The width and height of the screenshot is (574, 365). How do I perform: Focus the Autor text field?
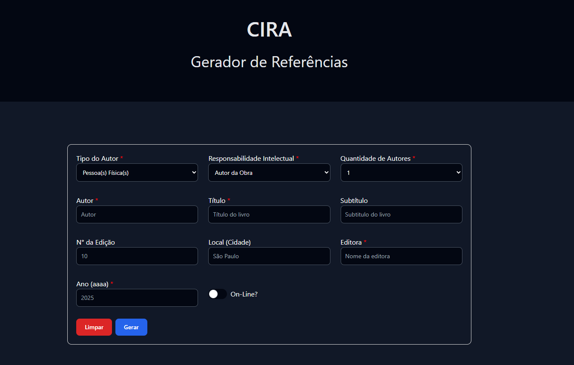137,214
